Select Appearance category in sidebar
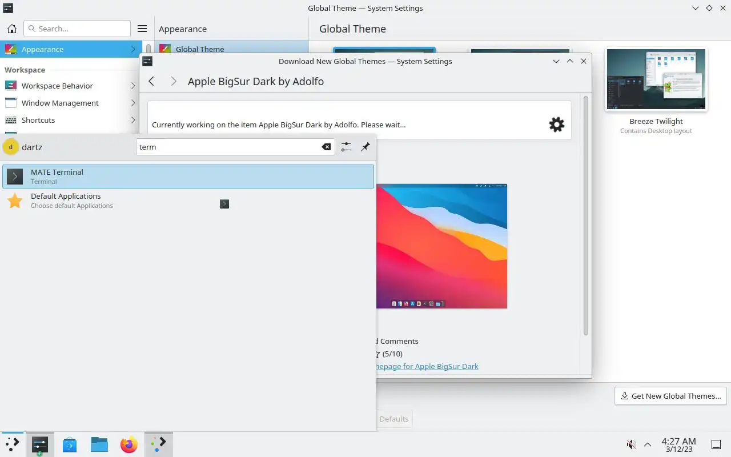The width and height of the screenshot is (731, 457). pos(71,49)
